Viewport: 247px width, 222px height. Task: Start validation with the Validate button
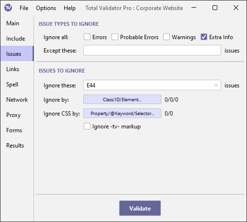point(140,208)
